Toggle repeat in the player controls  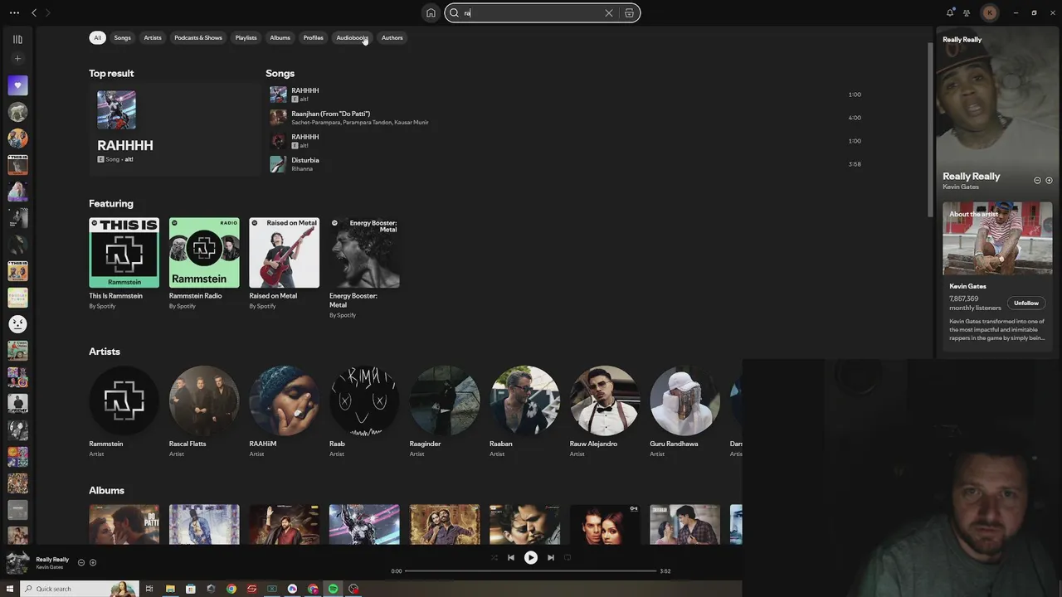point(568,557)
